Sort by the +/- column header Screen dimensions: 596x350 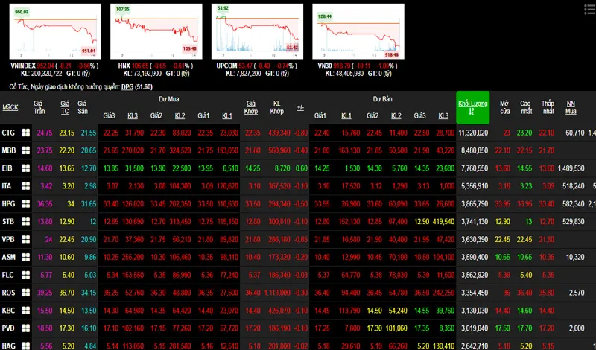coord(300,107)
